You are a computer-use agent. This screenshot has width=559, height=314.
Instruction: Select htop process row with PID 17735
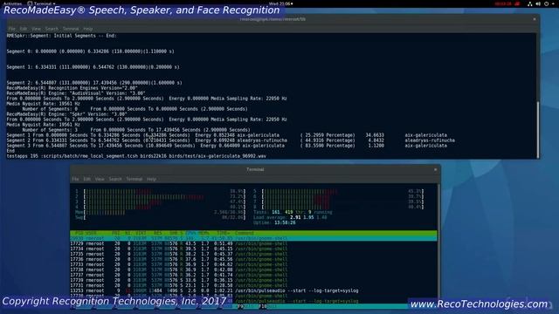click(253, 254)
